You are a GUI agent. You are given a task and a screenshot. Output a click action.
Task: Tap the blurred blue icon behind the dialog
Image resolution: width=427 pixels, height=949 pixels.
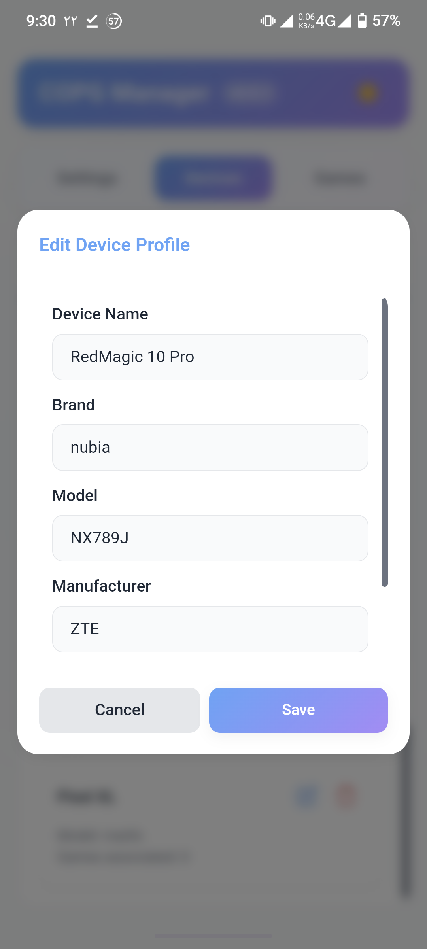[307, 796]
